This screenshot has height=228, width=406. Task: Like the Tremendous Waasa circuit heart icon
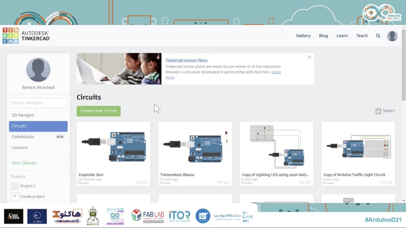pyautogui.click(x=219, y=182)
